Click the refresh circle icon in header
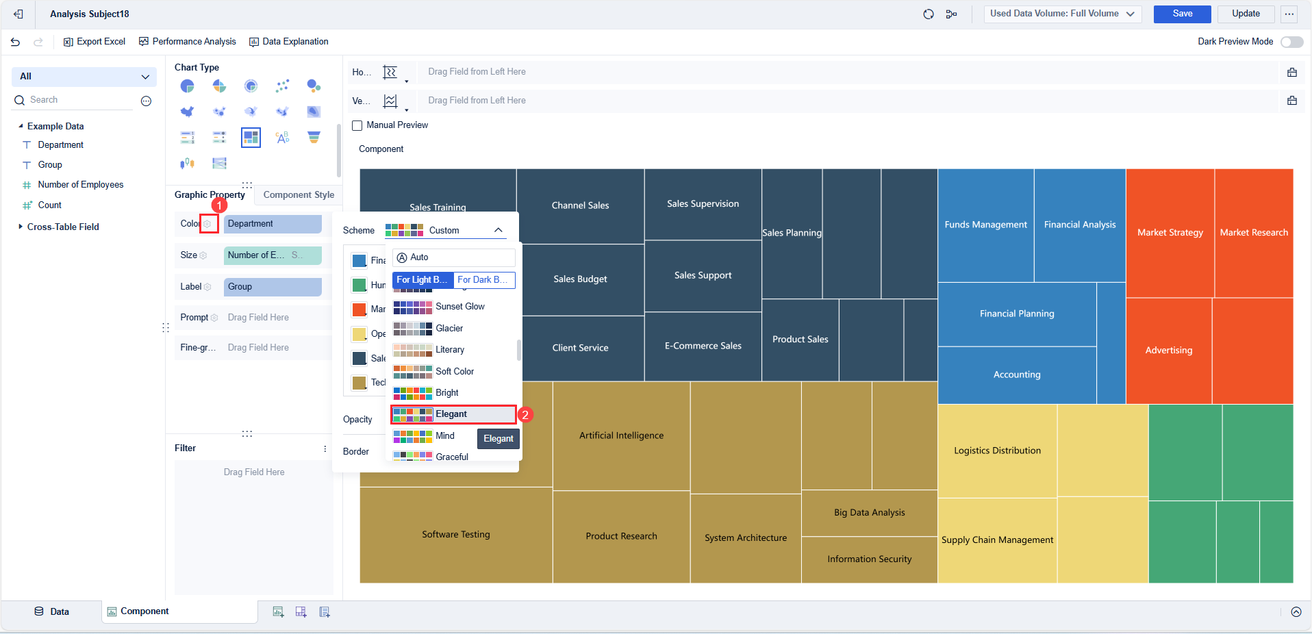1312x634 pixels. (929, 14)
